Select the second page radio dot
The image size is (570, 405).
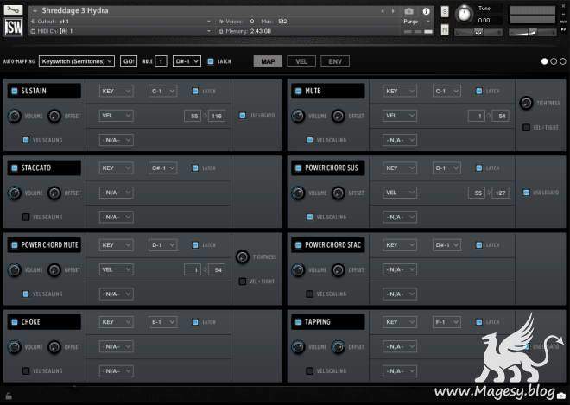pyautogui.click(x=554, y=61)
